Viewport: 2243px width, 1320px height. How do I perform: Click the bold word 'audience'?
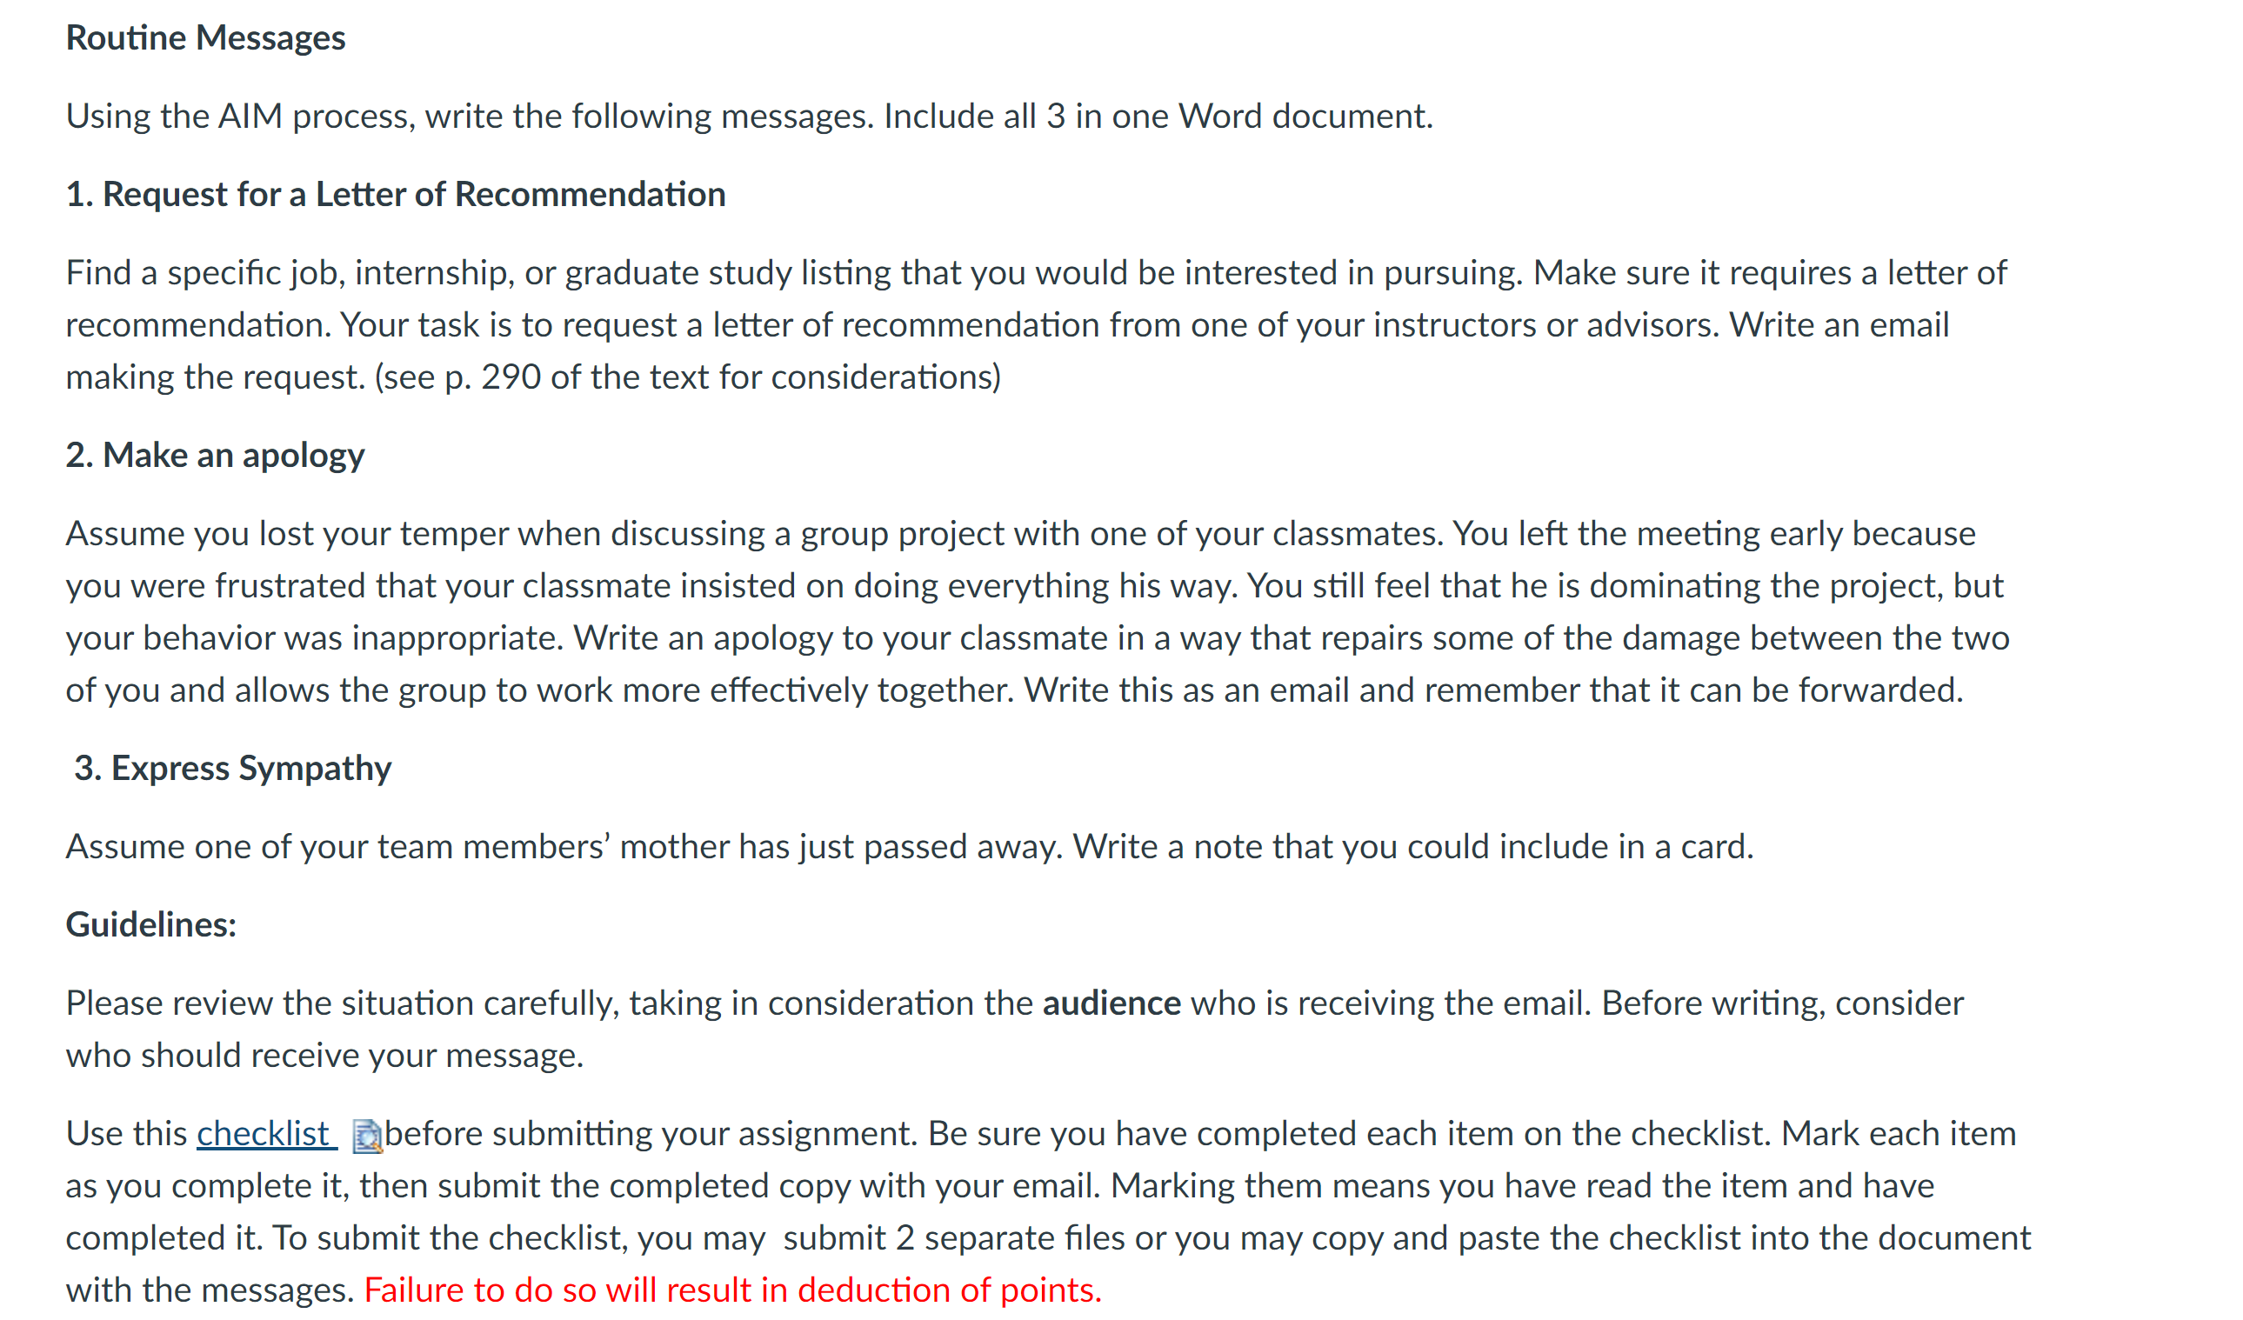(x=1111, y=1003)
